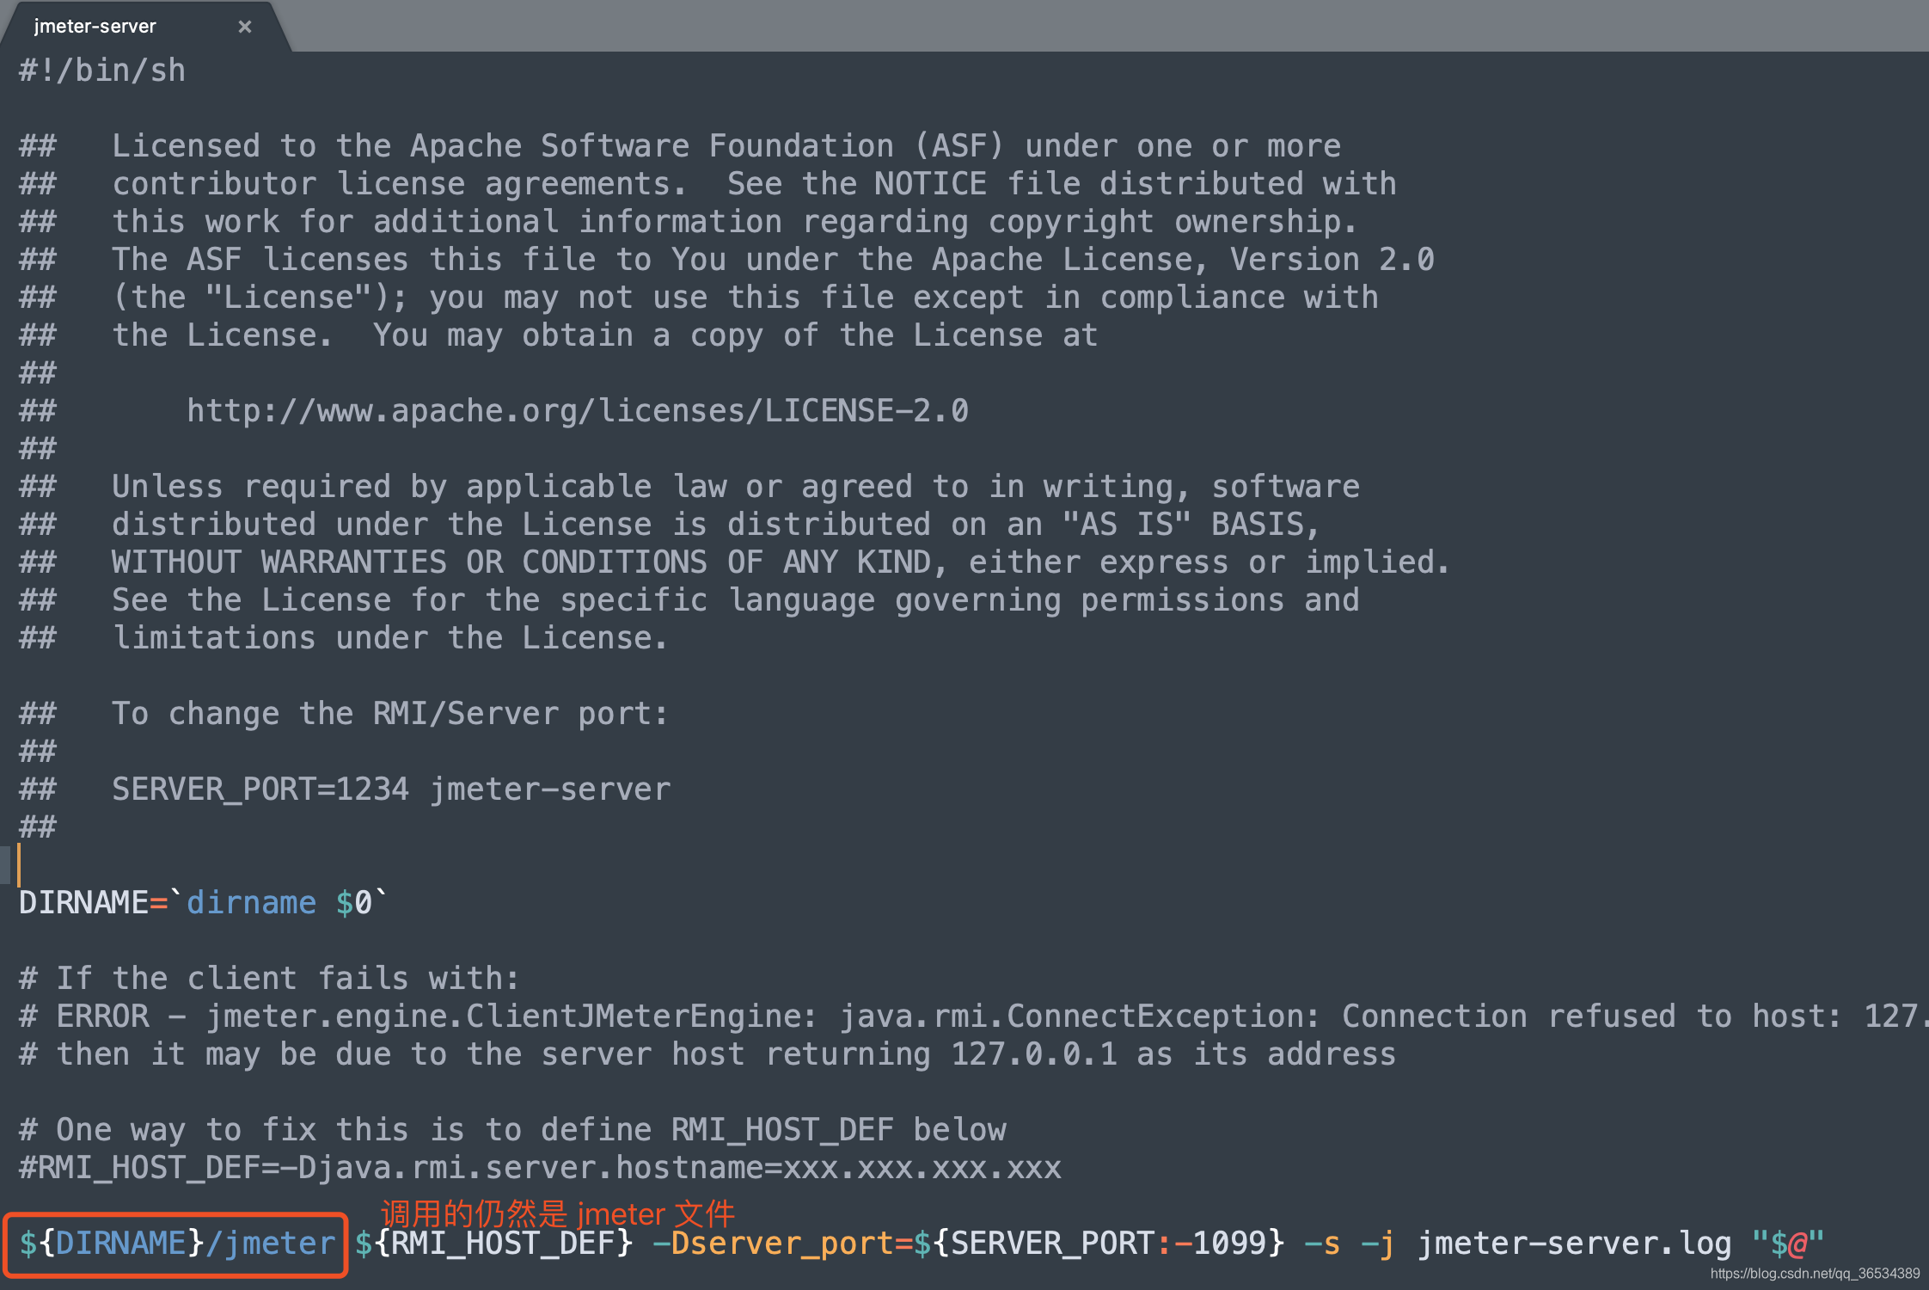Click the empty line with the caret marker
The image size is (1929, 1290).
pyautogui.click(x=964, y=865)
